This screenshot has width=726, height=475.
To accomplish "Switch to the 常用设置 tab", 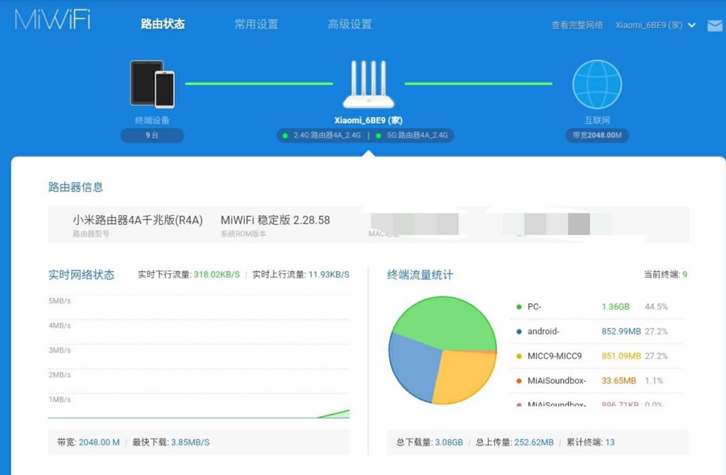I will click(x=257, y=24).
